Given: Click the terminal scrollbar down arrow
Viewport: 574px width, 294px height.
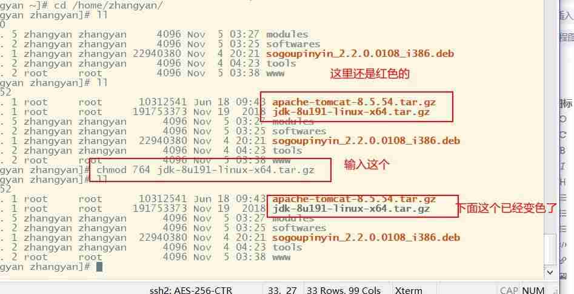Looking at the screenshot, I should [550, 272].
